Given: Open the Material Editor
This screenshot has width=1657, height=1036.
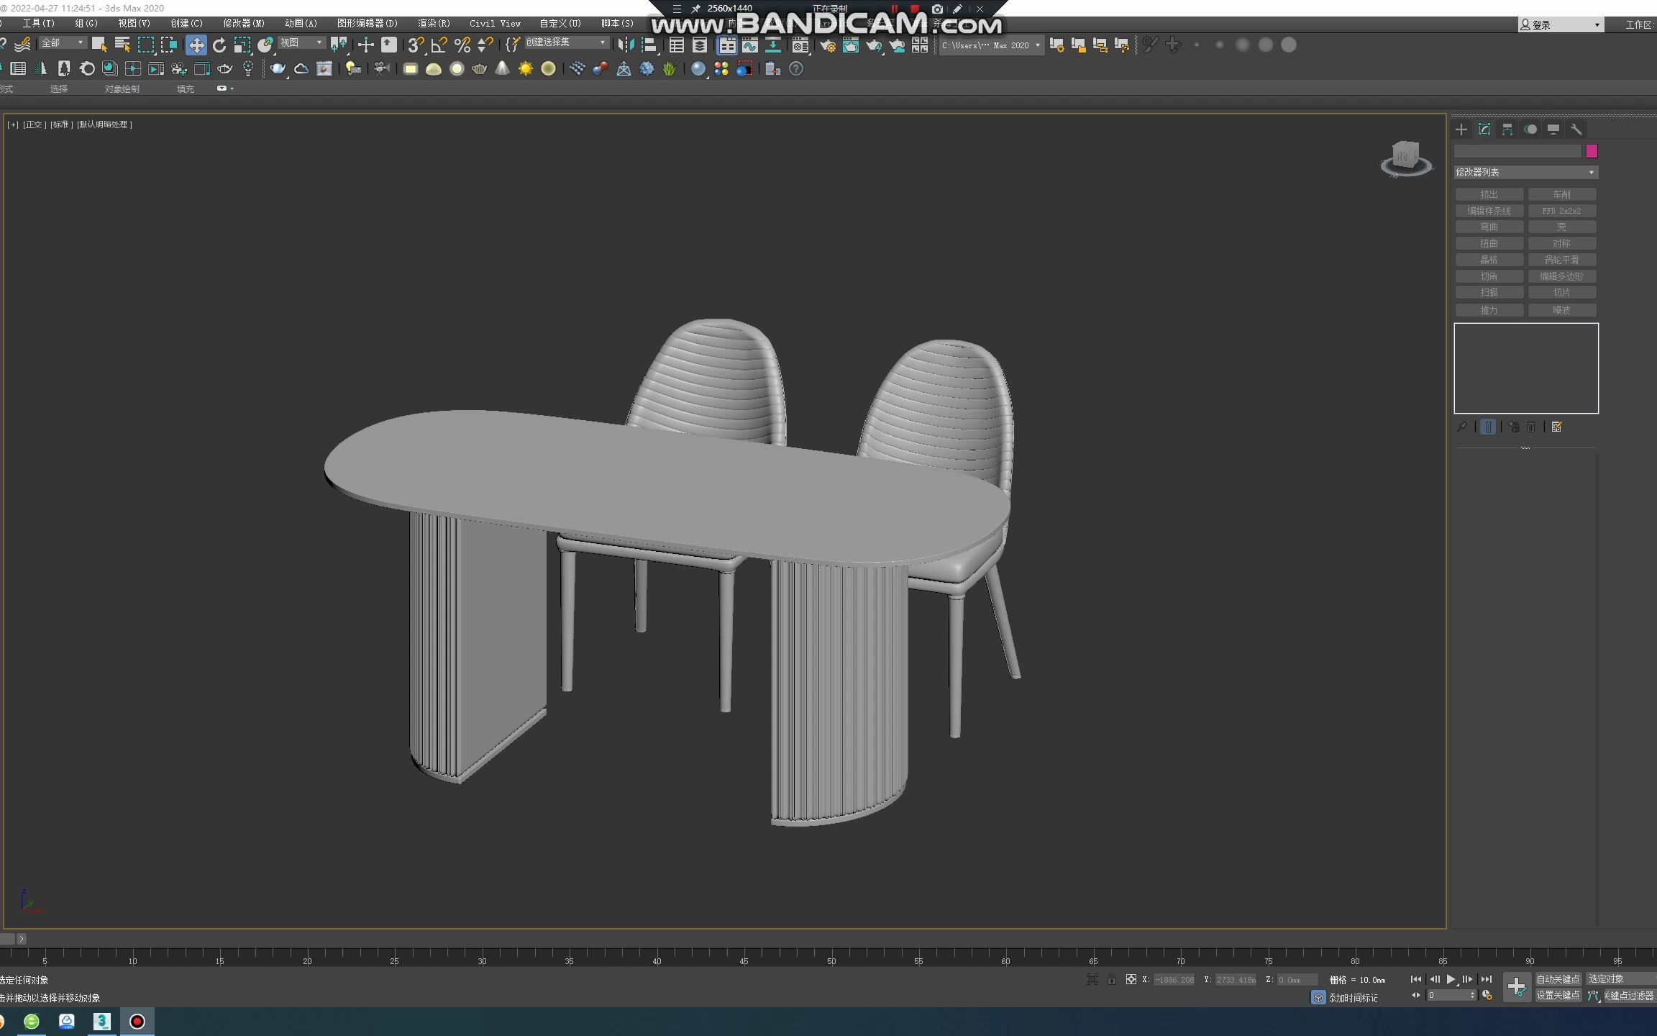Looking at the screenshot, I should [x=800, y=45].
